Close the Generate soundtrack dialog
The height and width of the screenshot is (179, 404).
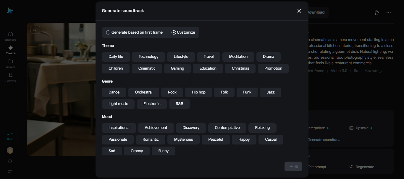299,11
